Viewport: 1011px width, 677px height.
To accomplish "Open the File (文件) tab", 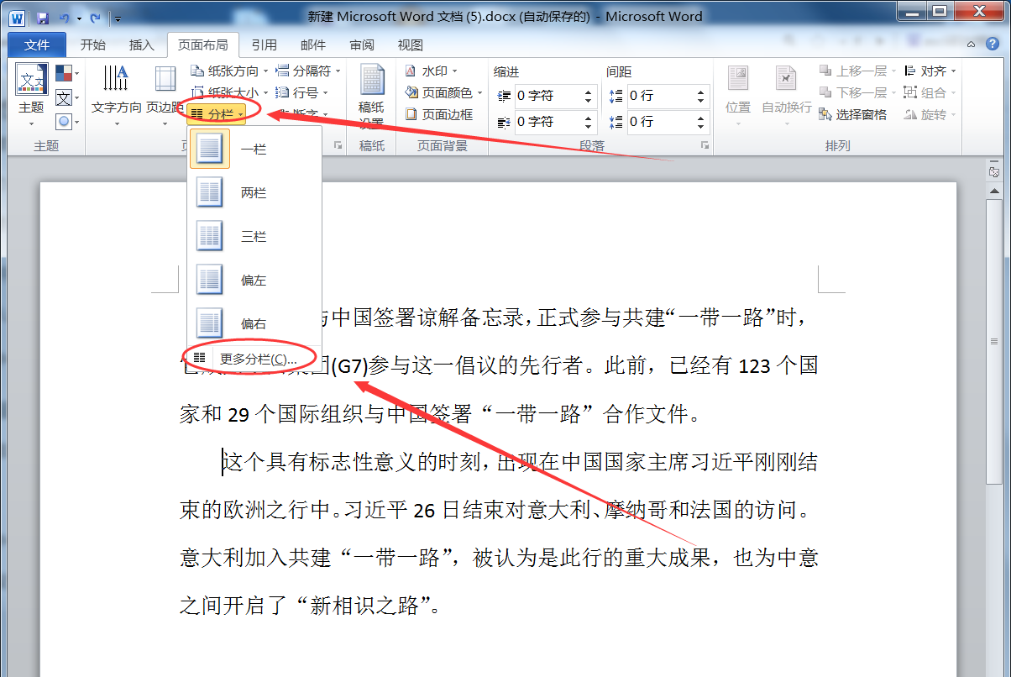I will pos(36,45).
